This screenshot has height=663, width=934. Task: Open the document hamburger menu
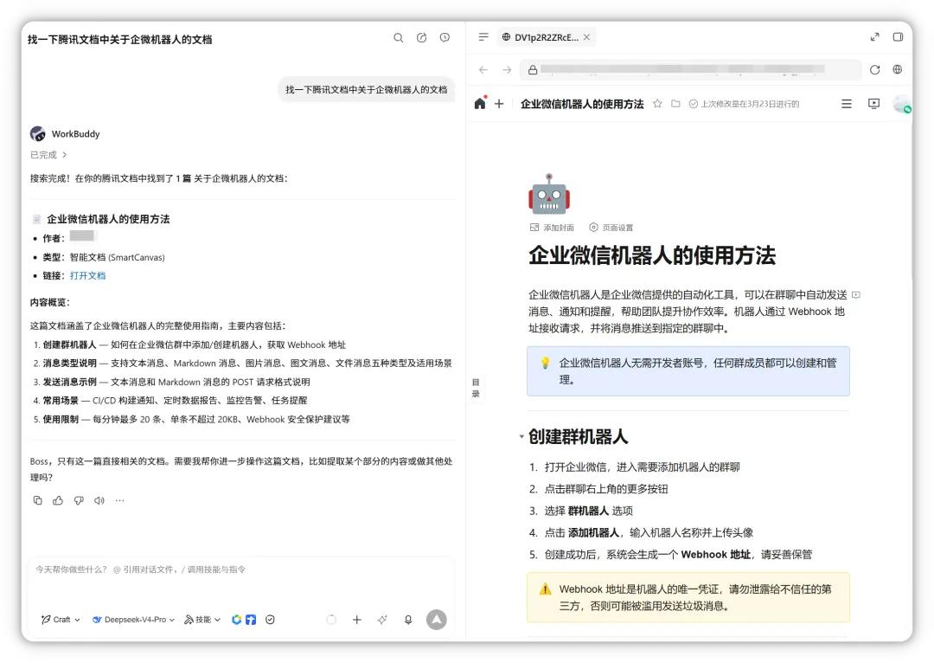point(847,104)
